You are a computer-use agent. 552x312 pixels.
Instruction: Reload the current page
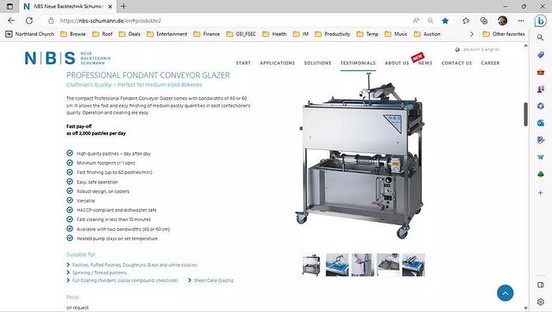point(29,21)
